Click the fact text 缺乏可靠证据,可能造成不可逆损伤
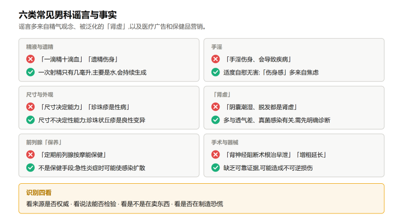The height and width of the screenshot is (220, 403). pos(268,168)
